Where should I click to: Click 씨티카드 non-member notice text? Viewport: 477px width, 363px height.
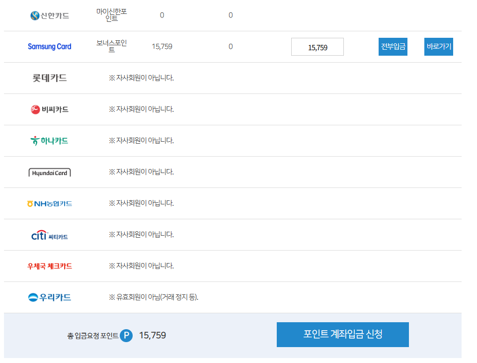(141, 235)
